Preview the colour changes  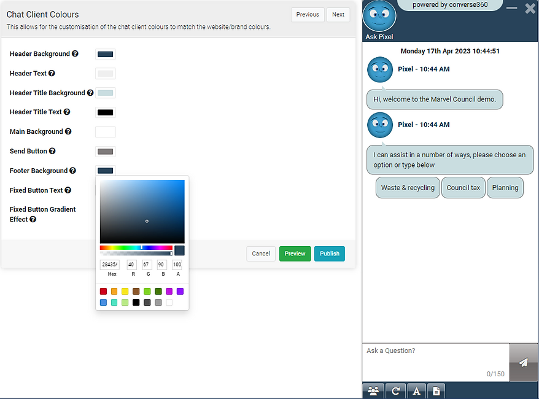click(295, 253)
